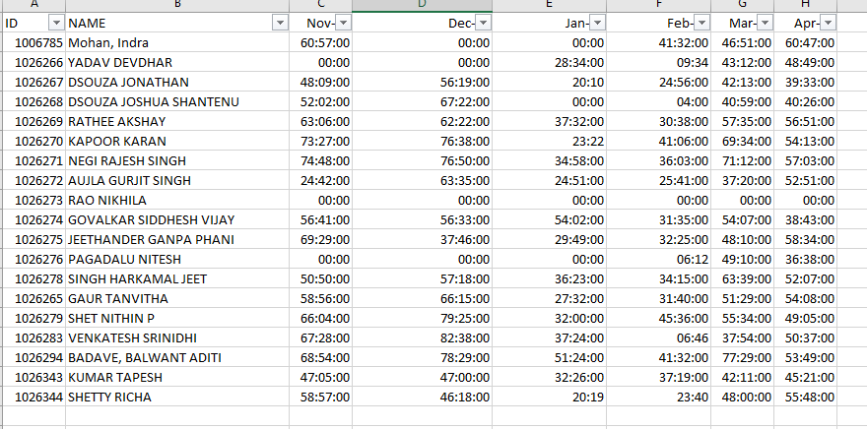The height and width of the screenshot is (429, 867).
Task: Select the GAUR TANVITHA name cell
Action: pyautogui.click(x=177, y=299)
